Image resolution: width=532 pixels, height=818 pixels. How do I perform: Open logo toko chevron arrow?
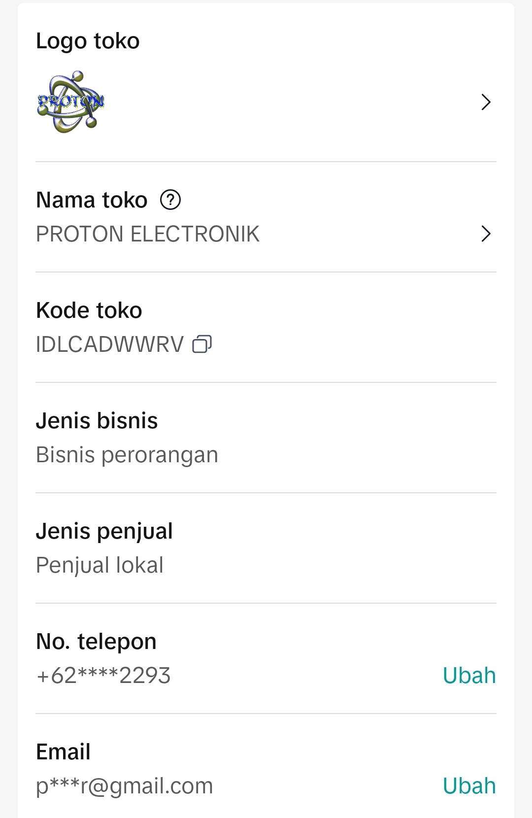click(486, 102)
